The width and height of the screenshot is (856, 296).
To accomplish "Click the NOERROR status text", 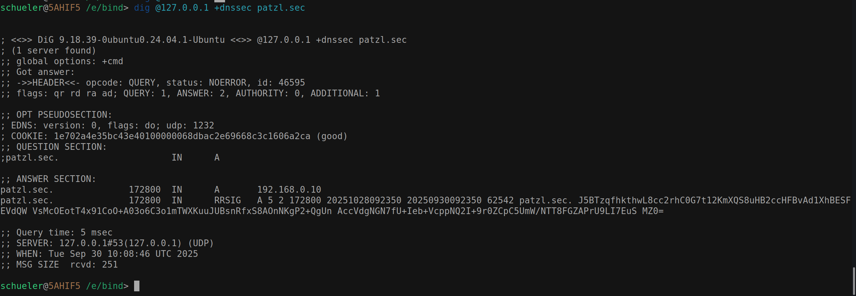I will coord(227,83).
